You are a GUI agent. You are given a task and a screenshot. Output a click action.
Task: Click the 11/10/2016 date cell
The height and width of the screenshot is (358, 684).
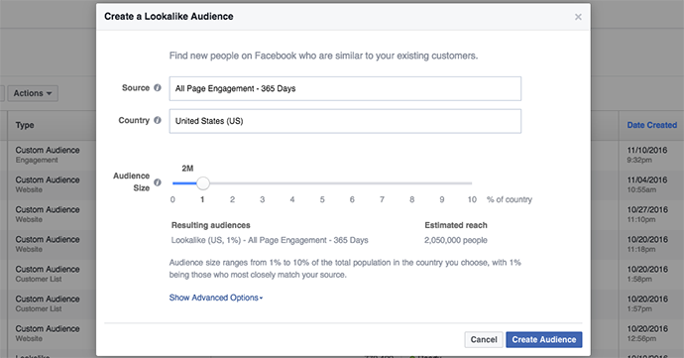click(x=647, y=155)
